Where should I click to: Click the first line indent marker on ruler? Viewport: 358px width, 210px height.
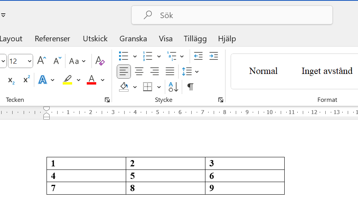[x=47, y=109]
